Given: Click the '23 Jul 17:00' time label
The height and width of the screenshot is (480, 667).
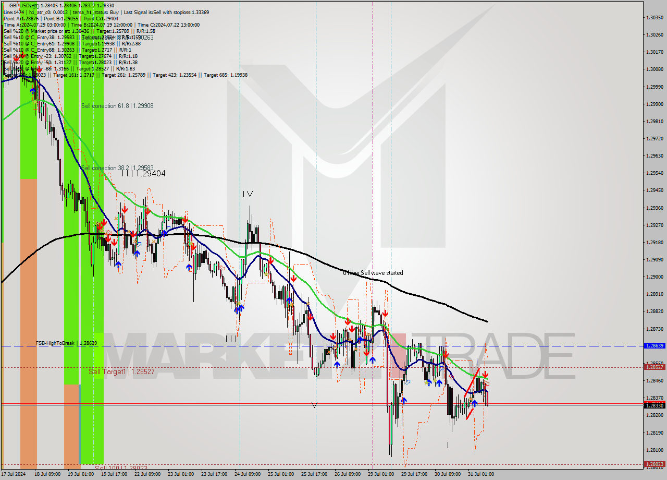Looking at the screenshot, I should tap(214, 474).
